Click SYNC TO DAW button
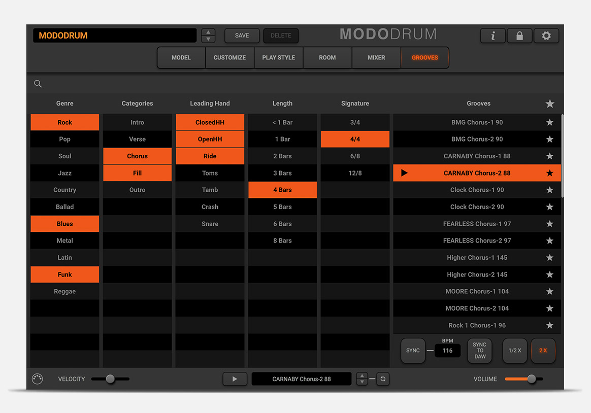 click(480, 351)
